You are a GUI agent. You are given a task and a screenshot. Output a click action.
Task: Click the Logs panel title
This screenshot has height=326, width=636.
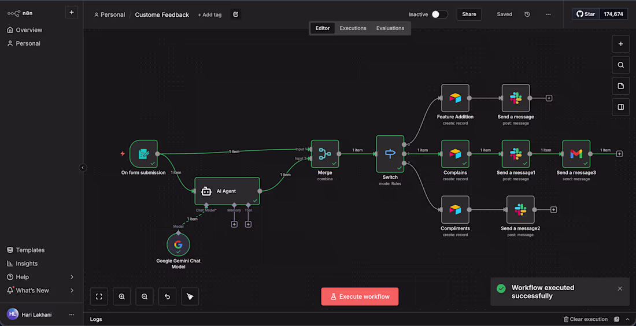96,319
